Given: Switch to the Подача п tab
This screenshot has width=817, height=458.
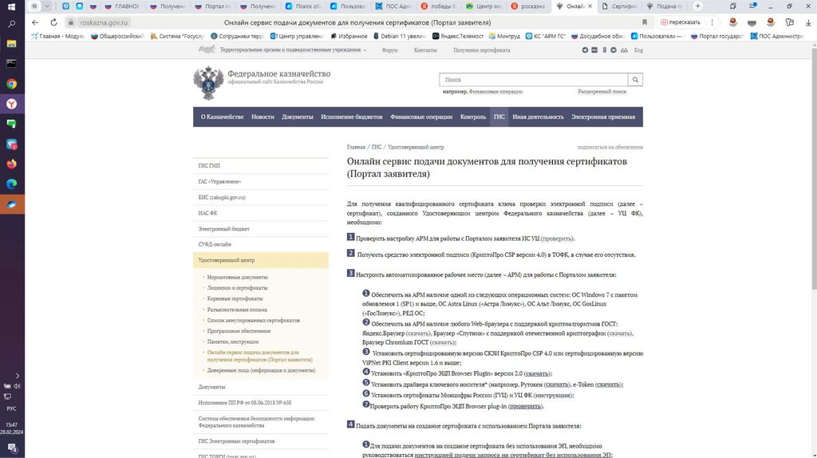Looking at the screenshot, I should (x=665, y=6).
